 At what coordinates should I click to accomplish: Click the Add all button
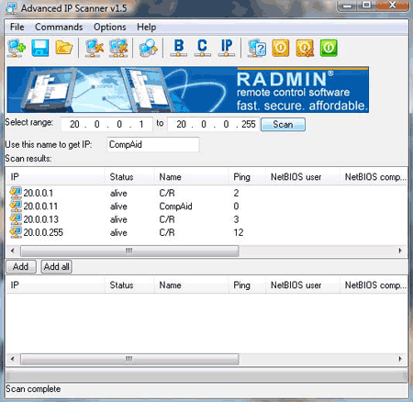click(57, 267)
